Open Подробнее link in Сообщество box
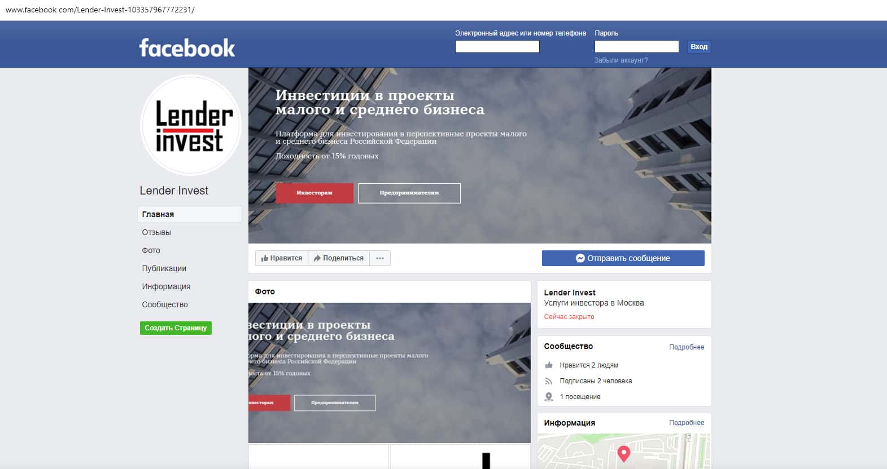Viewport: 887px width, 469px height. 687,347
